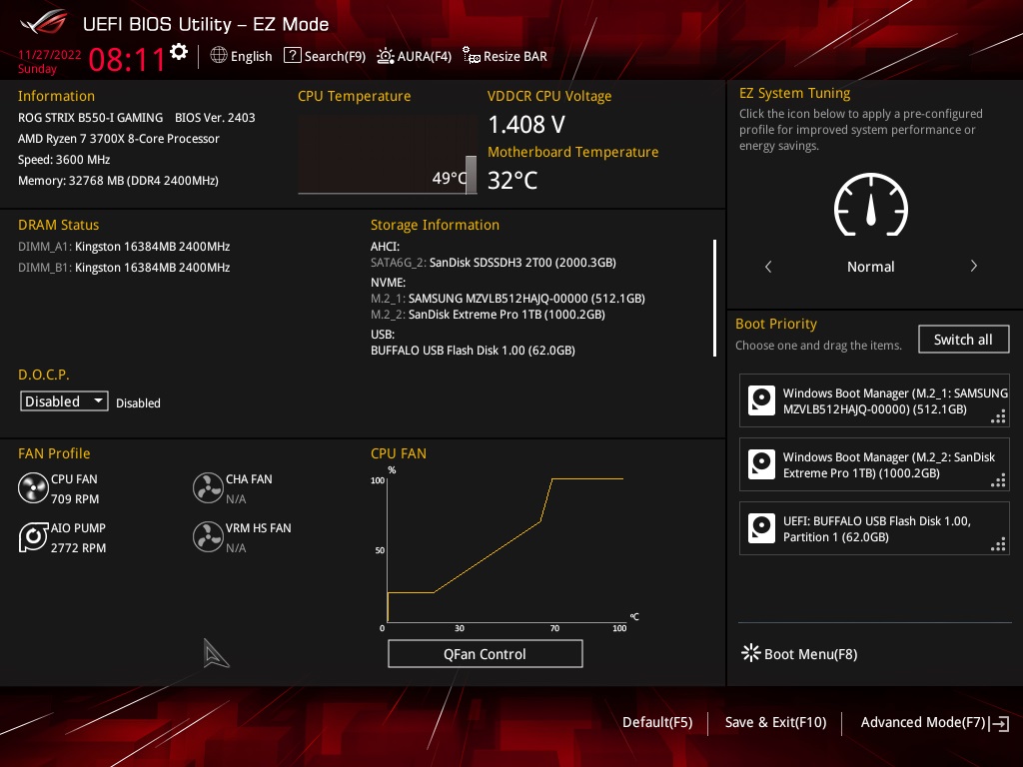Click M.2_2 SanDisk Extreme Pro entry

488,315
